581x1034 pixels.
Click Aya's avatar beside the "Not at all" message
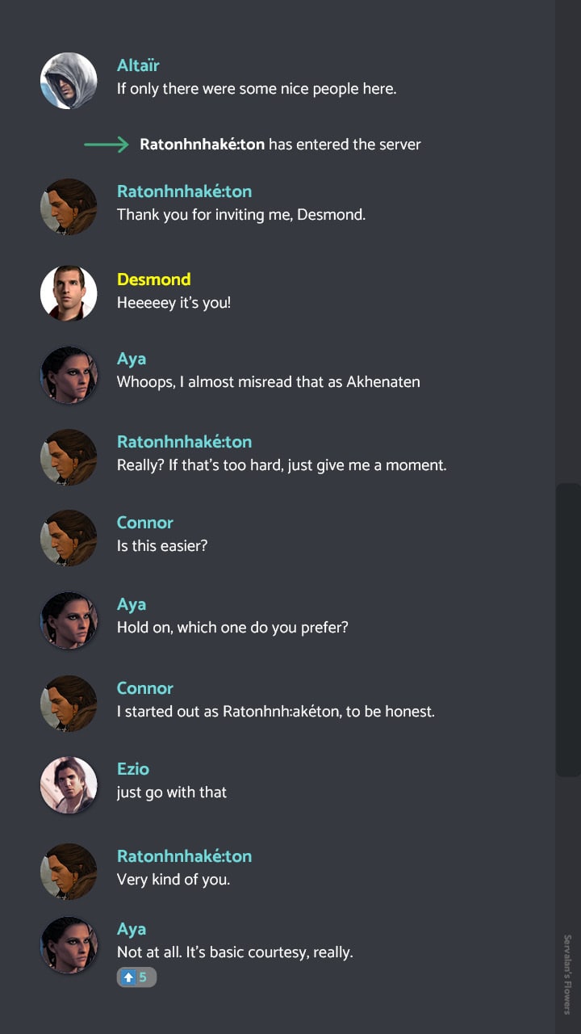(69, 944)
